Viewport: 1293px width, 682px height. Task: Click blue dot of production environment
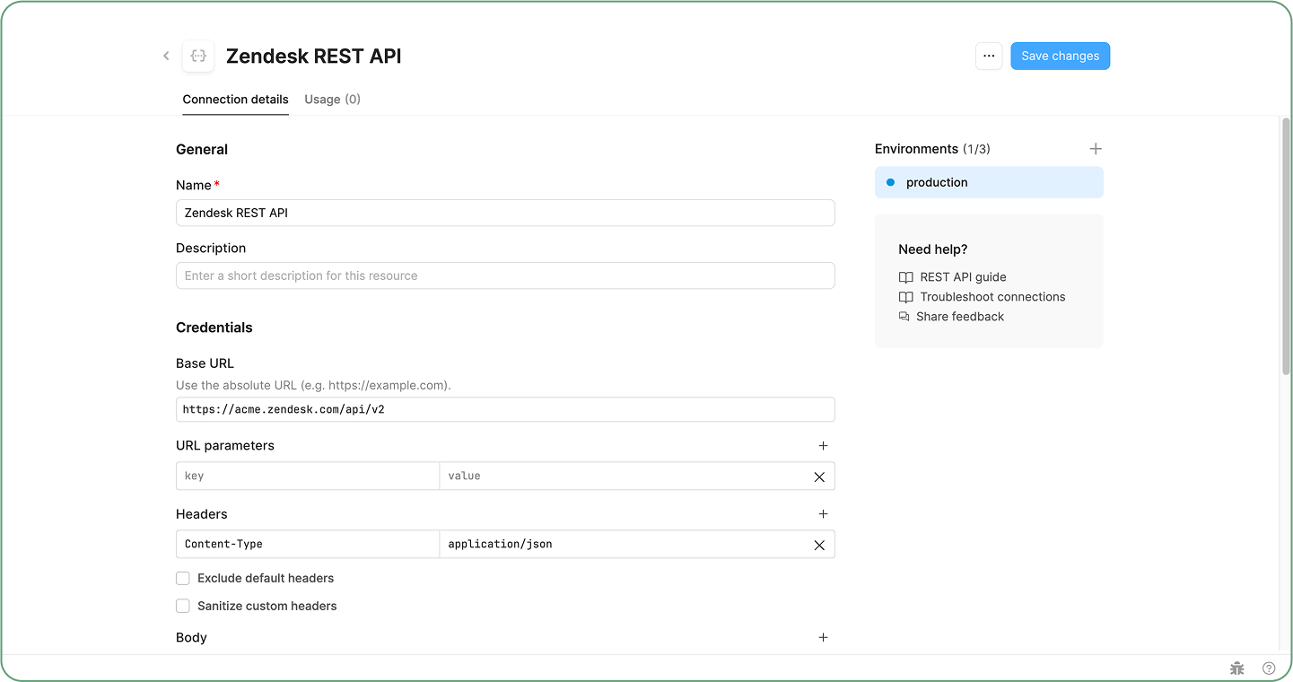pyautogui.click(x=890, y=182)
